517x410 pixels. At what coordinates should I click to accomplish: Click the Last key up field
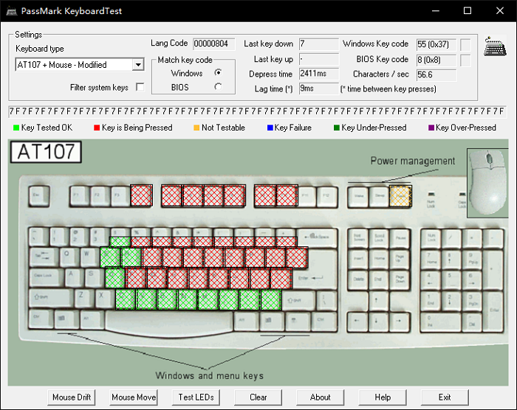click(319, 59)
